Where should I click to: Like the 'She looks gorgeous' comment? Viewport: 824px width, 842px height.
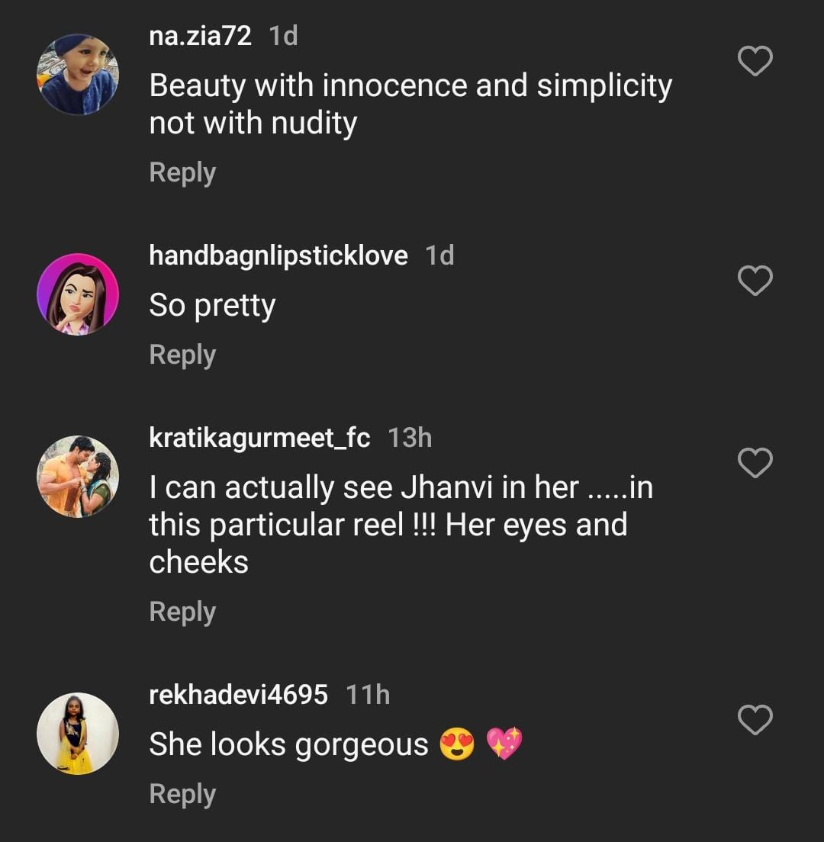point(755,720)
